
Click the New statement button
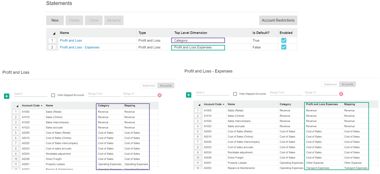[x=55, y=20]
